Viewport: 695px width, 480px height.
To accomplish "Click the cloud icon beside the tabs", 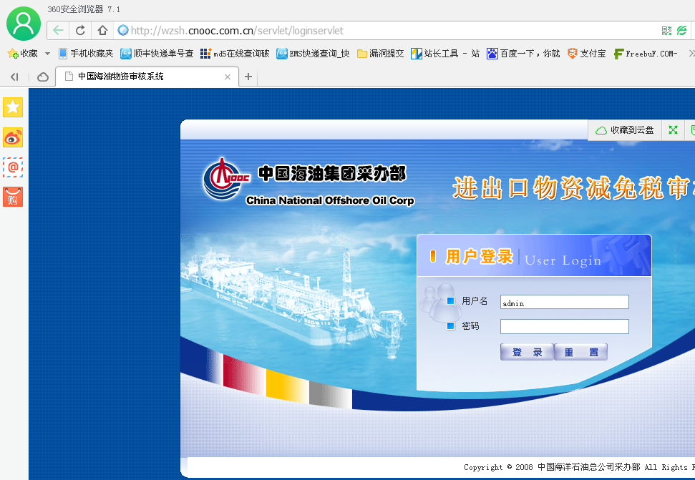I will click(43, 77).
